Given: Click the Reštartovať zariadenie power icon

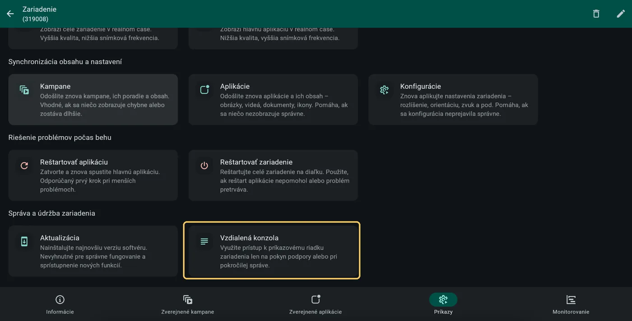Looking at the screenshot, I should (x=204, y=165).
